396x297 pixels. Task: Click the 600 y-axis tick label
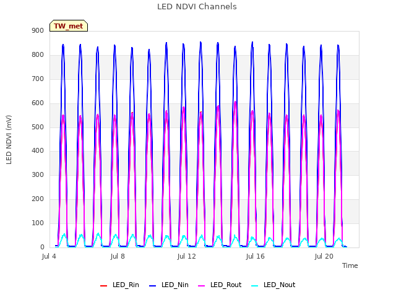38,103
